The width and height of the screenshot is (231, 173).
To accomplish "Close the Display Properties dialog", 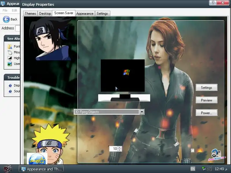I will click(x=223, y=3).
